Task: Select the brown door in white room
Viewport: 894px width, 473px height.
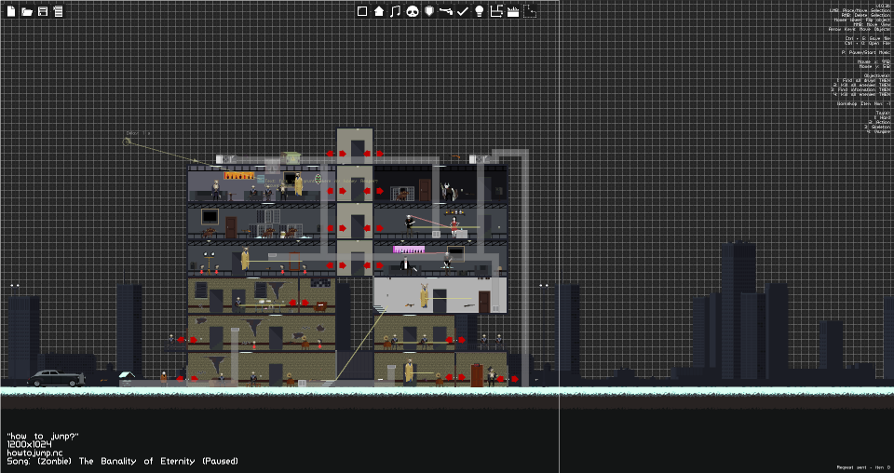Action: (x=484, y=302)
